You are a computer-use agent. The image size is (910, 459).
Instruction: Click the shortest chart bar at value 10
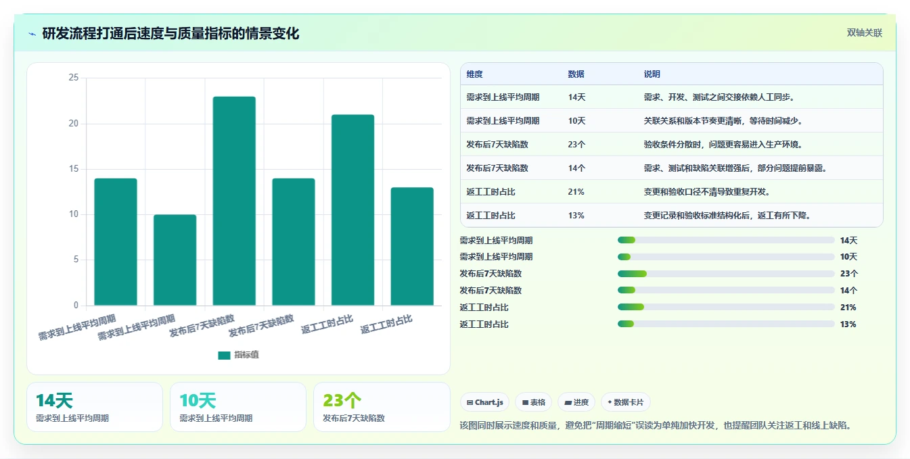coord(175,260)
